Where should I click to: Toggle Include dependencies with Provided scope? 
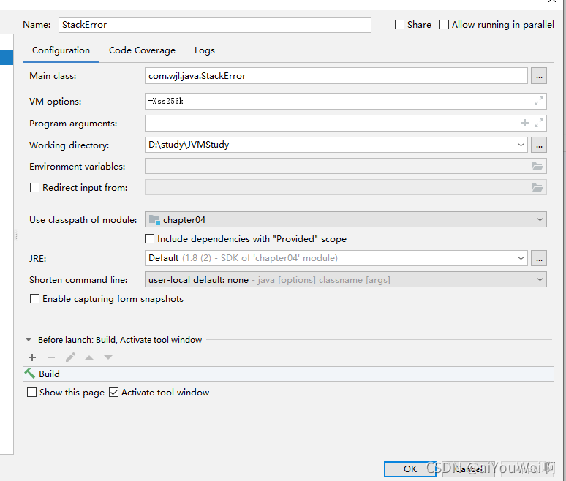[149, 239]
